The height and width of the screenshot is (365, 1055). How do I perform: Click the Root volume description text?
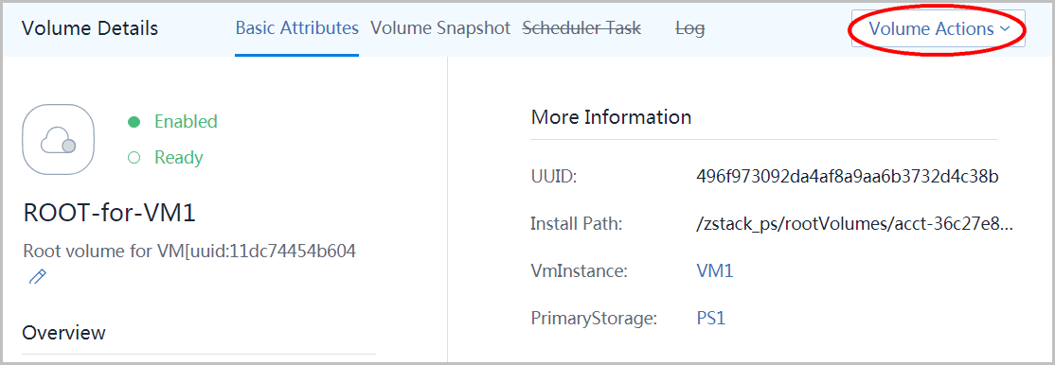[x=189, y=252]
